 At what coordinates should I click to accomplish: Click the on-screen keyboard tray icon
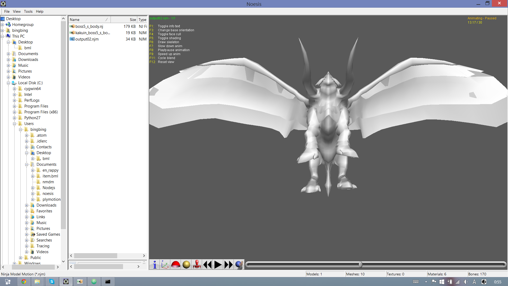click(416, 282)
